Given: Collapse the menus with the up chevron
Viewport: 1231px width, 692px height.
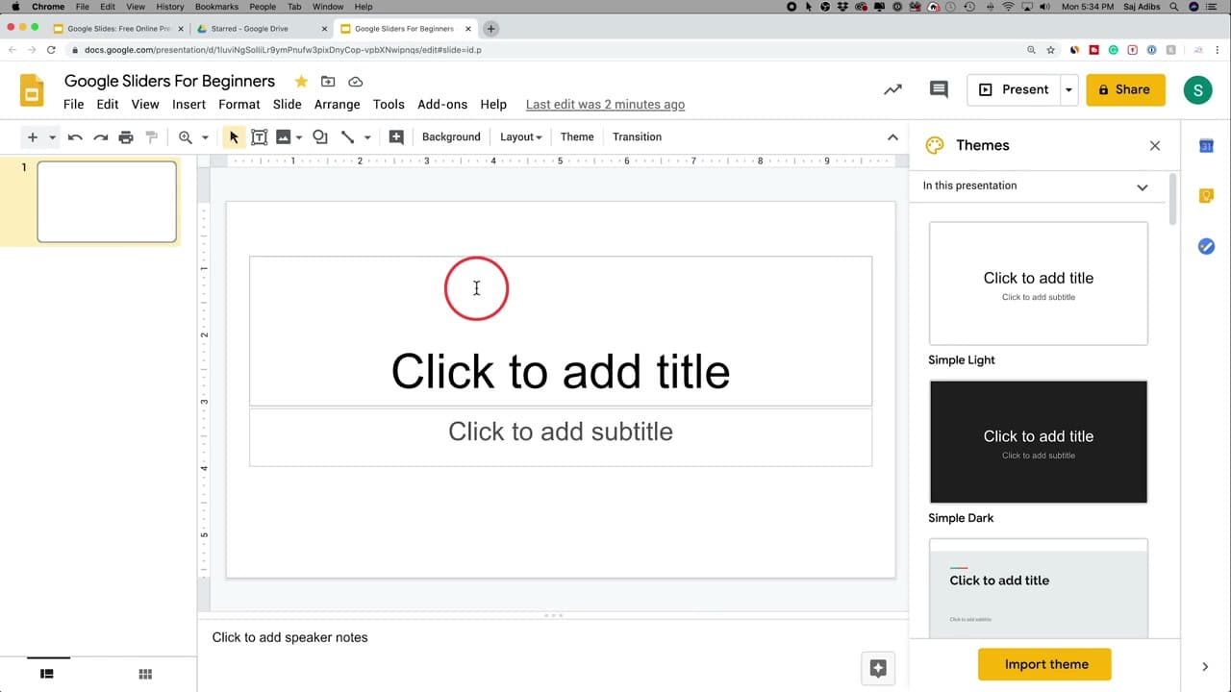Looking at the screenshot, I should pyautogui.click(x=892, y=137).
